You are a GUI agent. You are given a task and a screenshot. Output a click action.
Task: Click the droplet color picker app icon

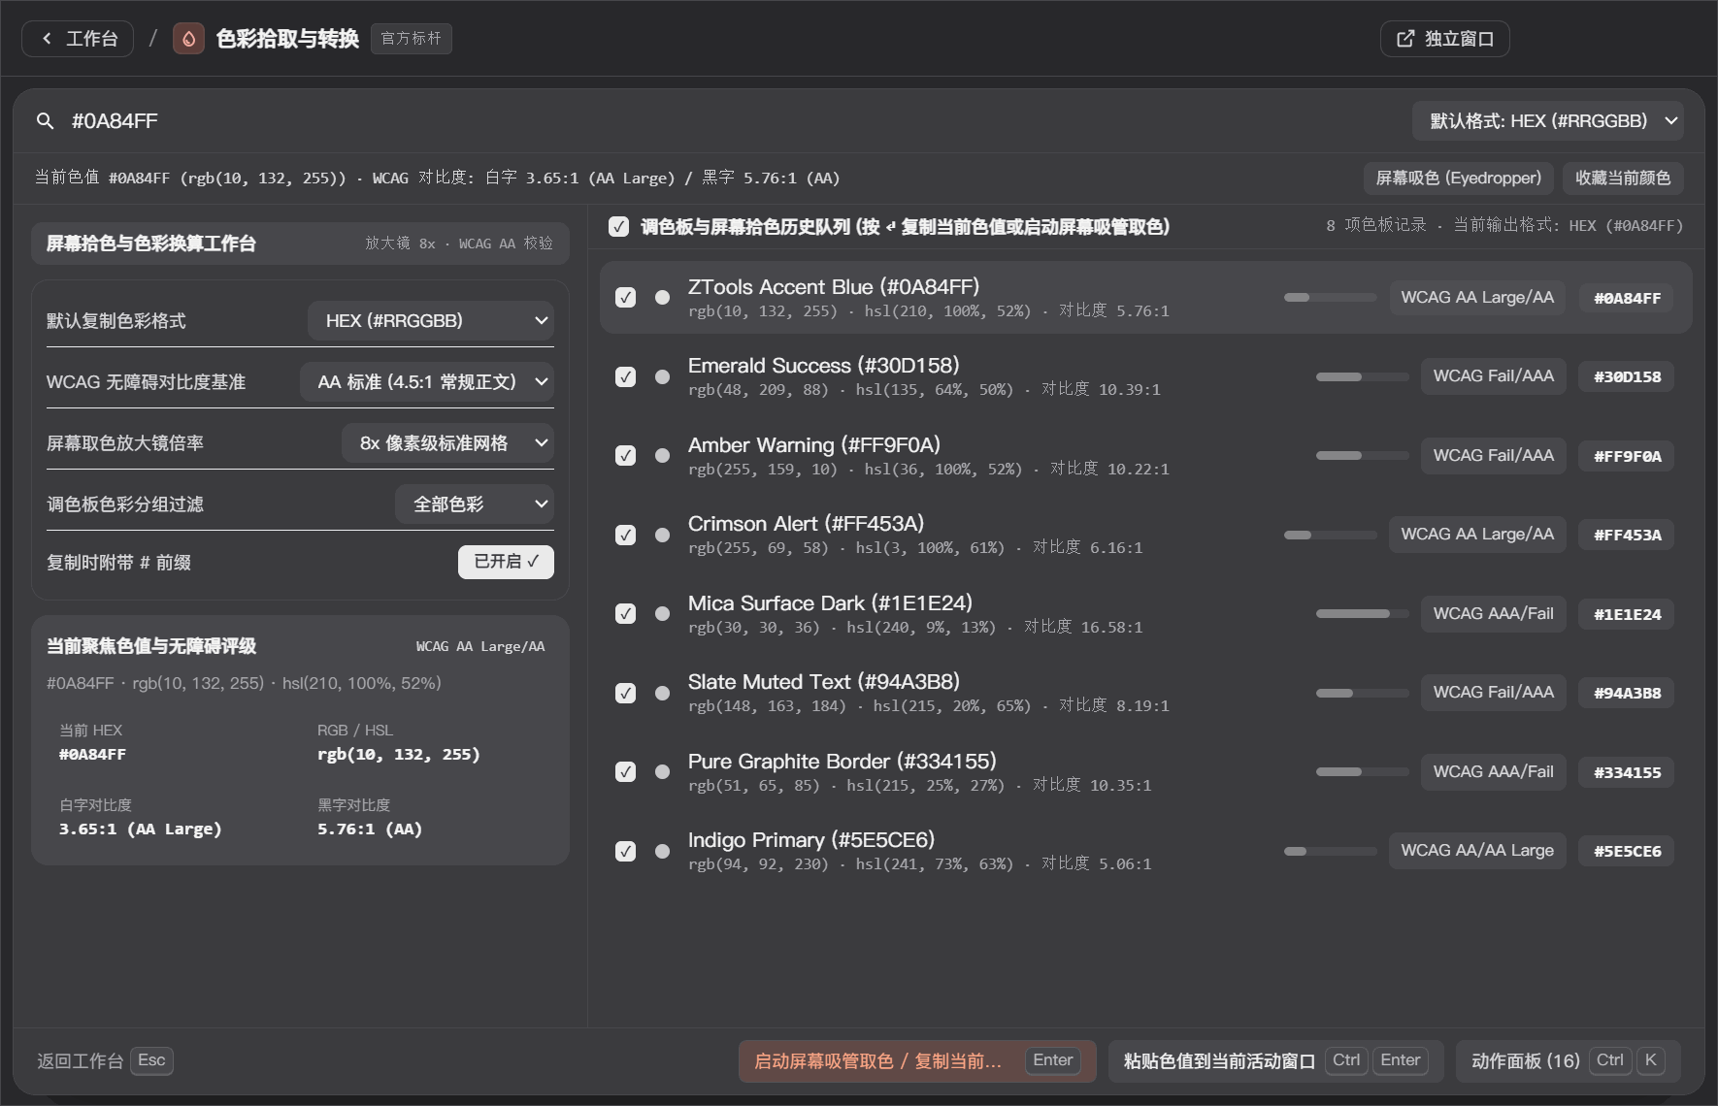pos(188,39)
